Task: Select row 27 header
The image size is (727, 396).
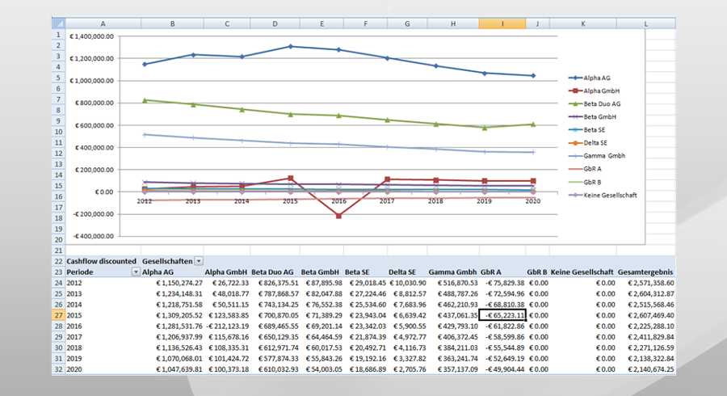Action: (58, 315)
